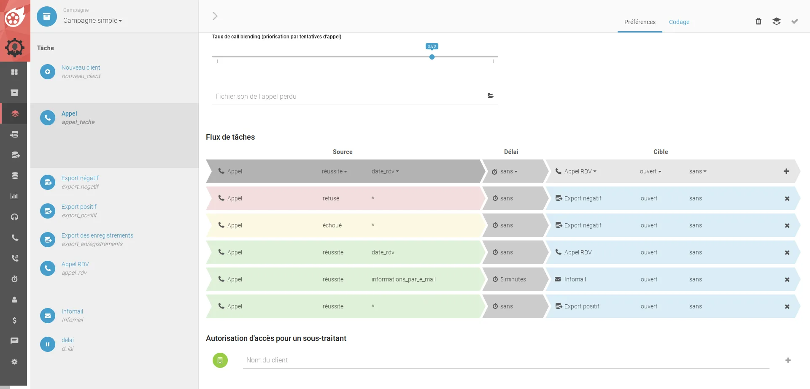
Task: Select the stacked layers icon in sidebar
Action: pyautogui.click(x=15, y=113)
